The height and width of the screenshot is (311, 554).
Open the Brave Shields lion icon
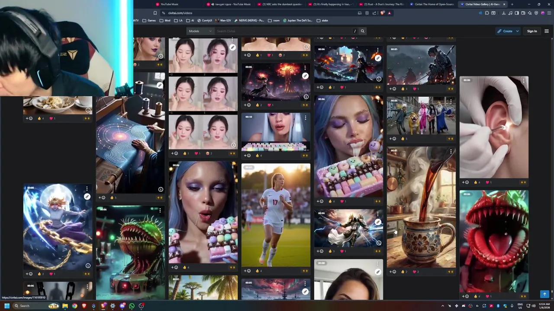(x=382, y=13)
